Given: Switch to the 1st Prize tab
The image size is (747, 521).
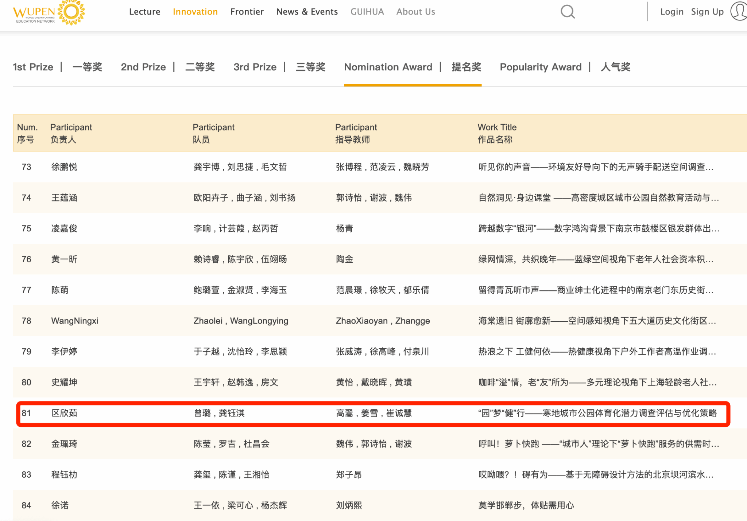Looking at the screenshot, I should tap(58, 67).
